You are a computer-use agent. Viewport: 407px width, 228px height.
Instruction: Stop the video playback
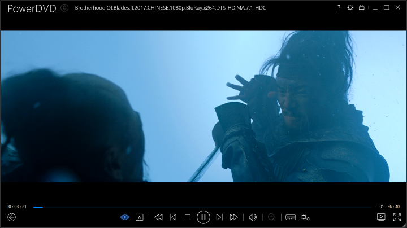pyautogui.click(x=188, y=217)
